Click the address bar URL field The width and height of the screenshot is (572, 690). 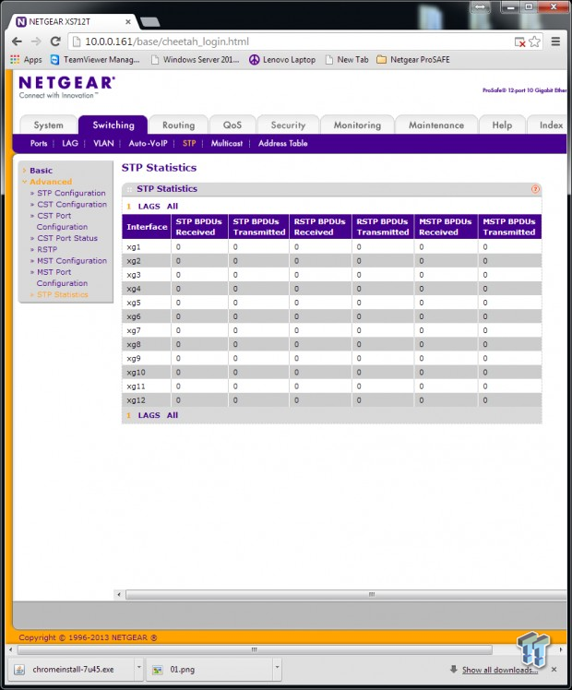coord(291,42)
